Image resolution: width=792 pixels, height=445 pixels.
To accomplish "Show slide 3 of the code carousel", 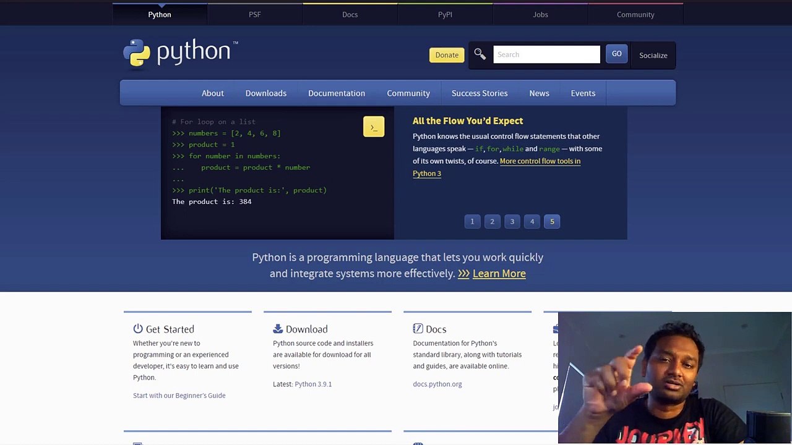I will (x=512, y=221).
